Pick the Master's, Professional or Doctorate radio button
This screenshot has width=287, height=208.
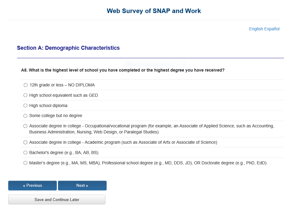[26, 163]
